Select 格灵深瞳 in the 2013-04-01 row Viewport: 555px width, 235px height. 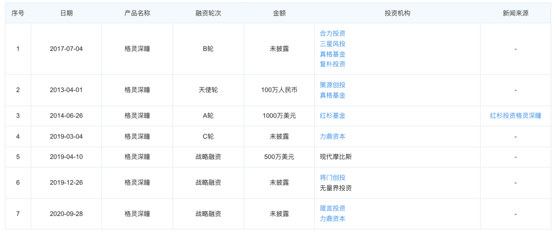[x=137, y=90]
